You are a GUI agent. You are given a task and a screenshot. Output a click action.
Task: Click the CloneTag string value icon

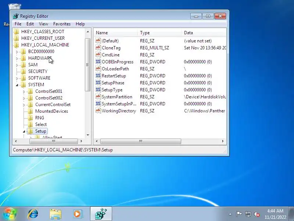tap(98, 48)
